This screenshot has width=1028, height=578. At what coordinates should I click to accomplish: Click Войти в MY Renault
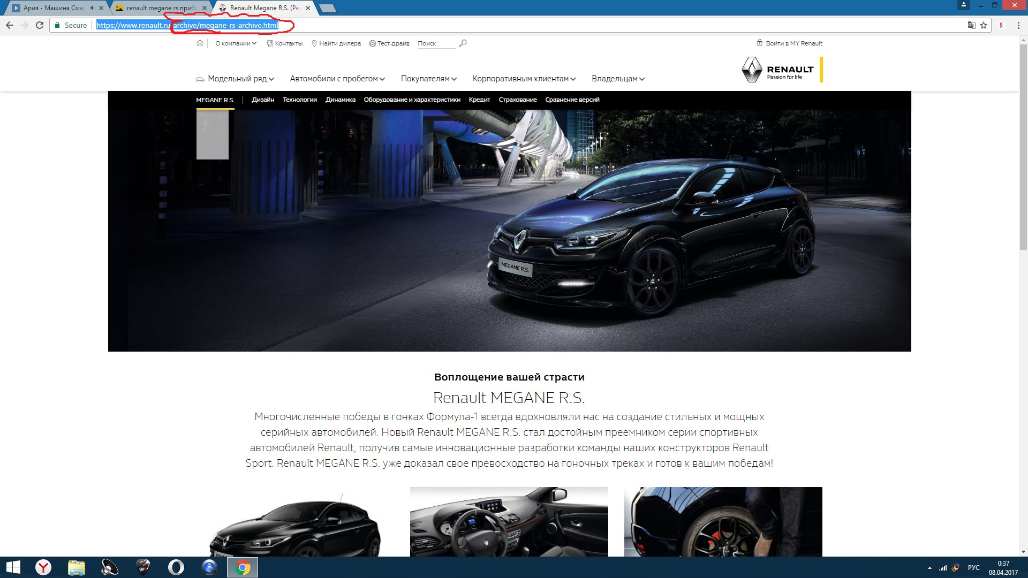point(789,43)
